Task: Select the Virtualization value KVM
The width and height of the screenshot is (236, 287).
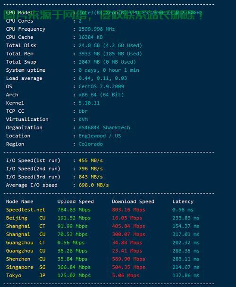Action: click(x=83, y=119)
